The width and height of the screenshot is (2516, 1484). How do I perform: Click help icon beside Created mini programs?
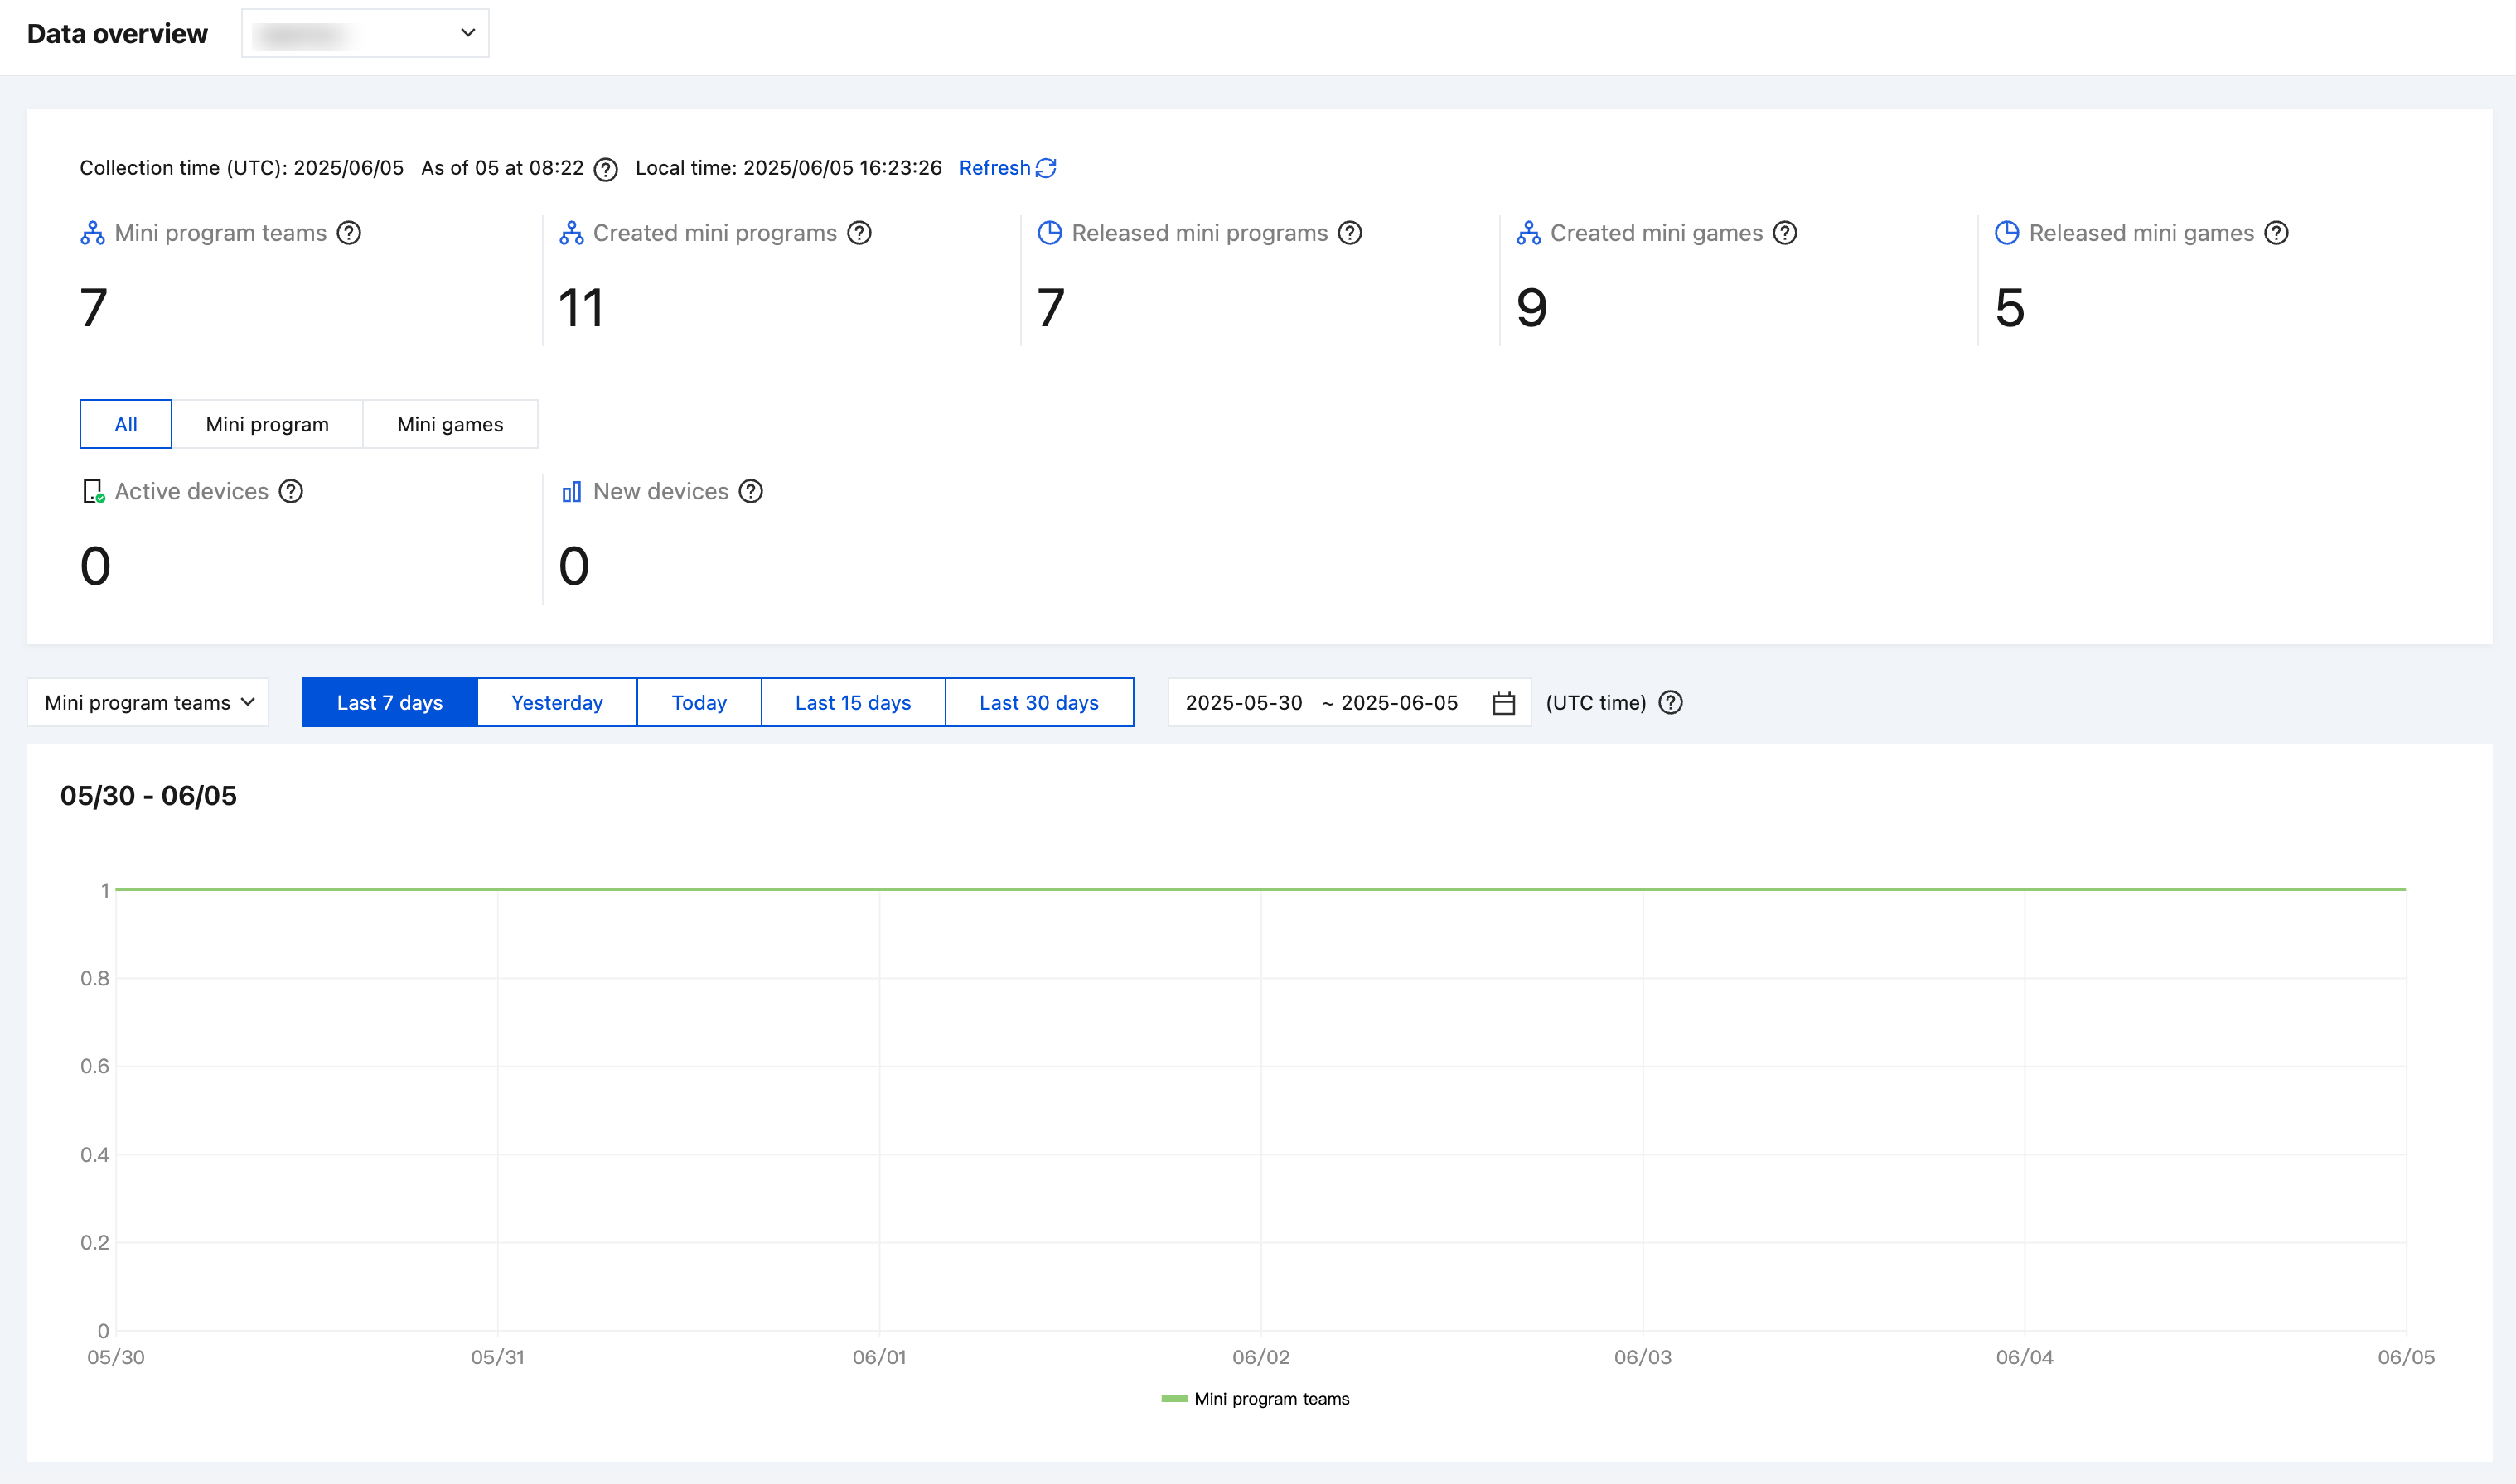tap(859, 233)
